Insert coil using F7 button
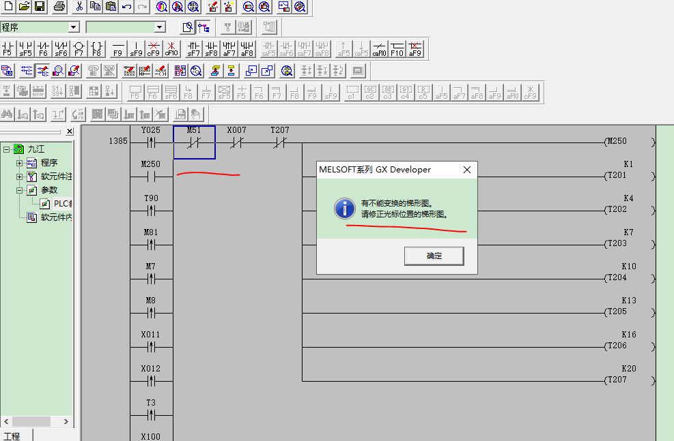The width and height of the screenshot is (674, 441). click(79, 48)
